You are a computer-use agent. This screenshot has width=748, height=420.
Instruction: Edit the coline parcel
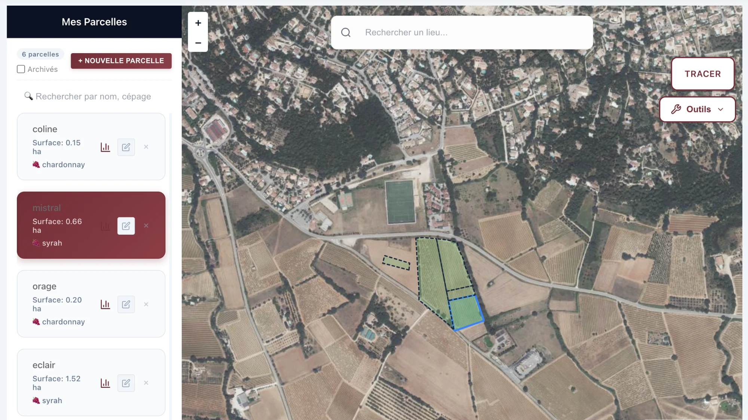[126, 147]
